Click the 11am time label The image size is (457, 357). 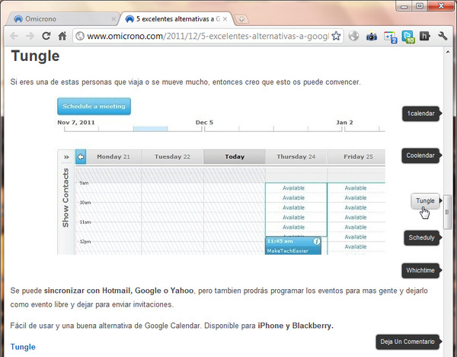85,222
